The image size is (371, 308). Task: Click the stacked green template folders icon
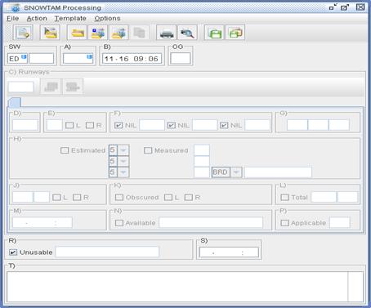click(235, 33)
